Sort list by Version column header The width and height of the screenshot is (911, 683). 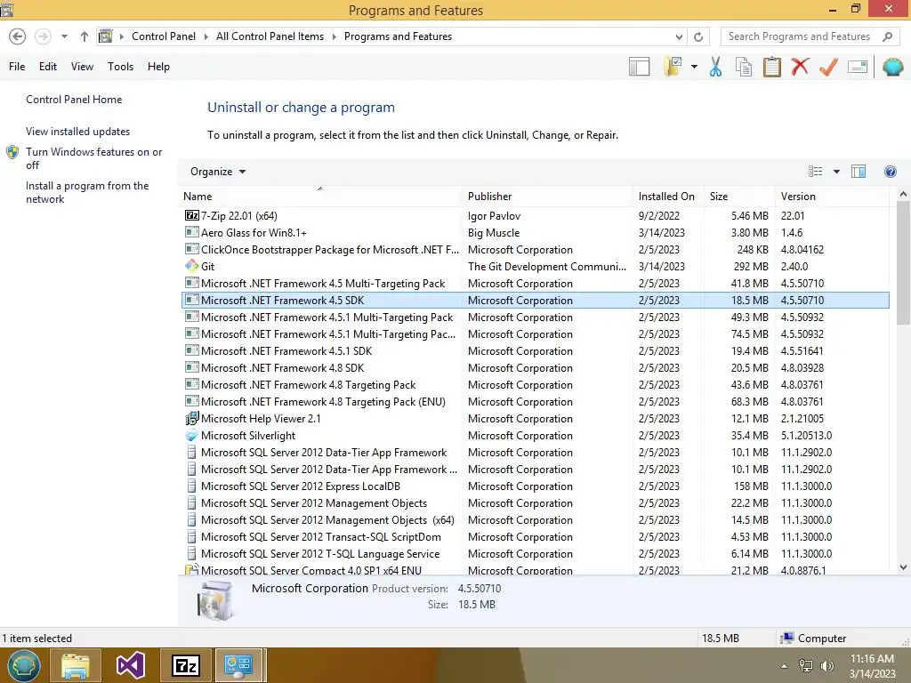[x=832, y=197]
